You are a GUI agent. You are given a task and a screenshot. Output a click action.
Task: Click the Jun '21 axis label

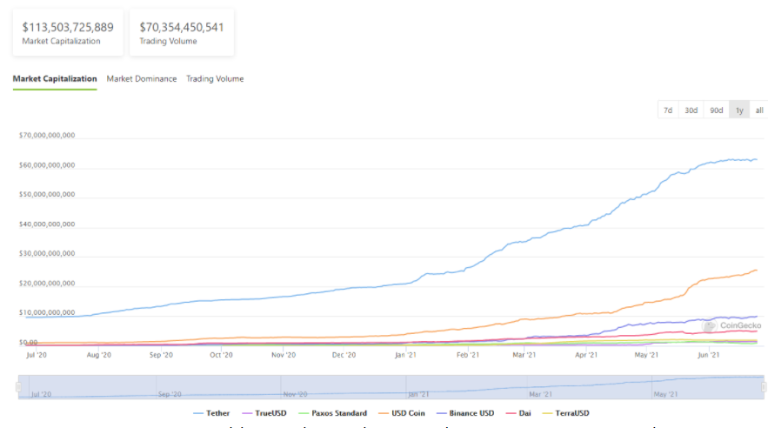click(708, 355)
